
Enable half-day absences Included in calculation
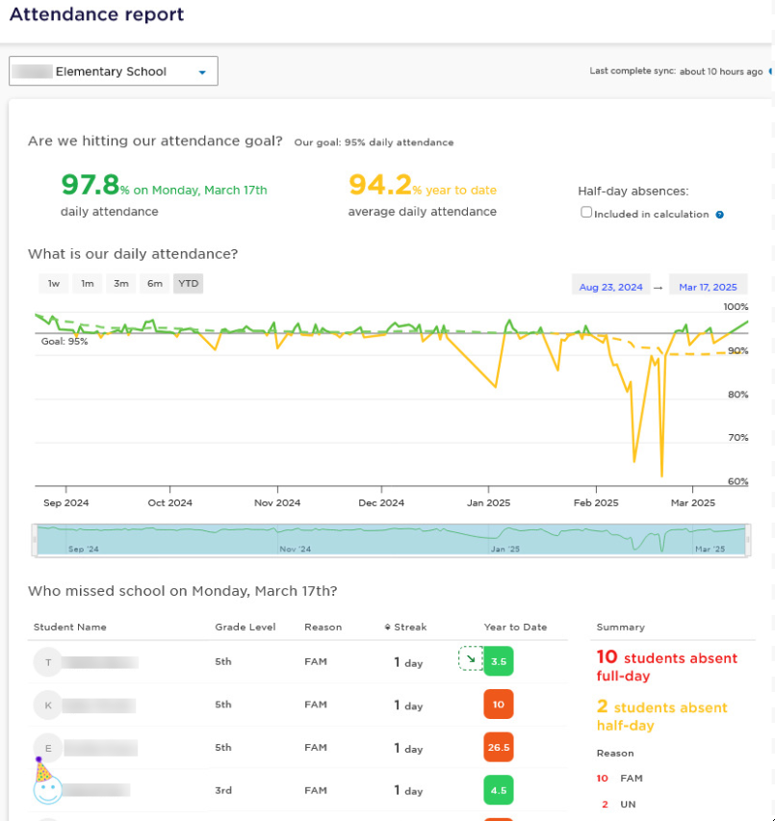coord(586,213)
